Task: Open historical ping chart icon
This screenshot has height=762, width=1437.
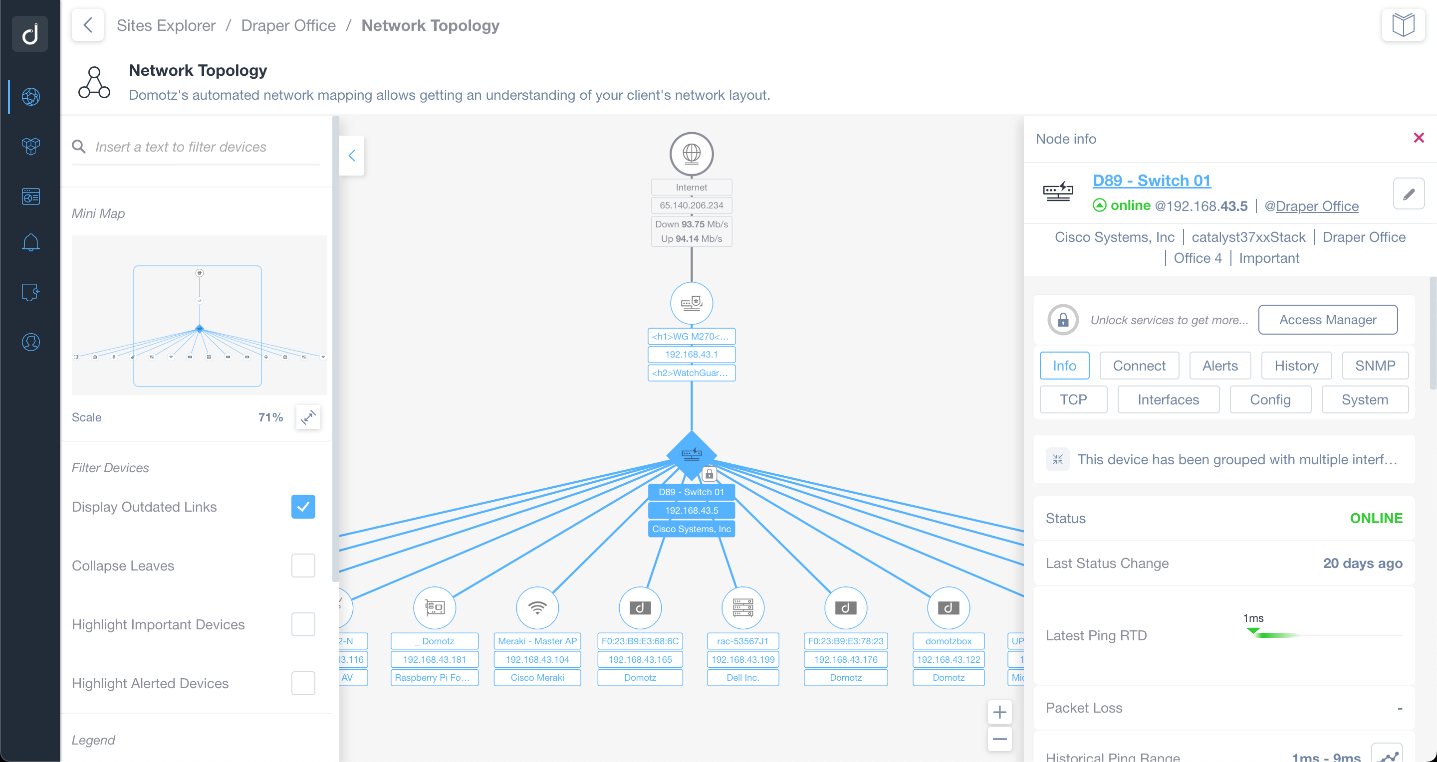Action: [x=1387, y=755]
